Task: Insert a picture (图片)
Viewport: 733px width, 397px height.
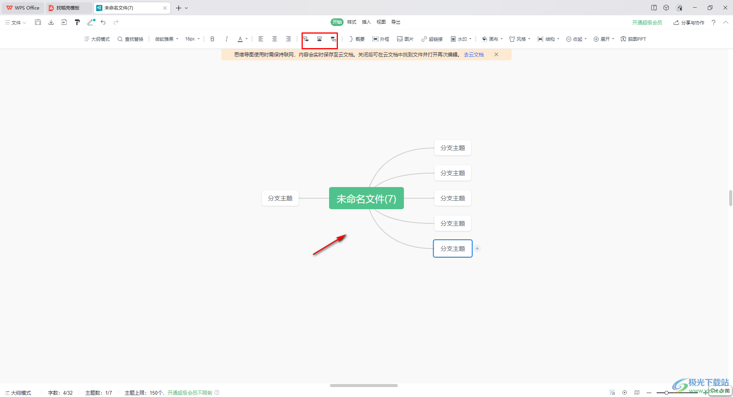Action: [x=405, y=39]
